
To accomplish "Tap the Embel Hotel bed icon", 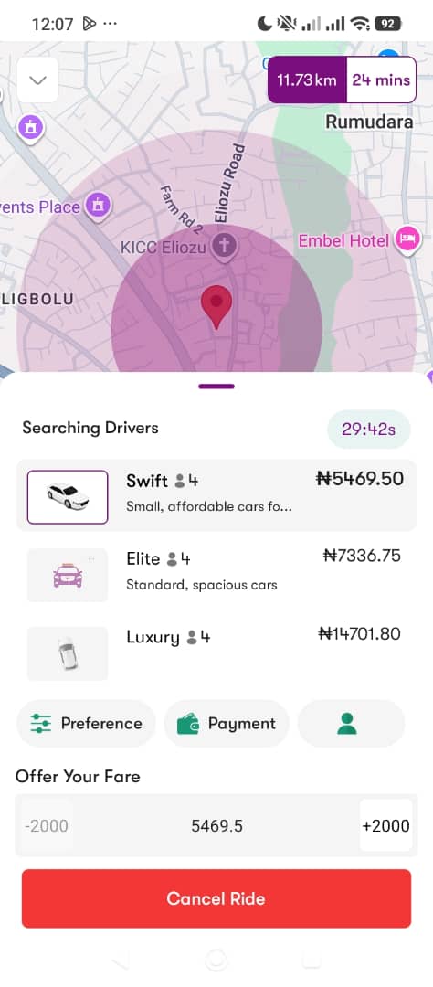I will coord(407,239).
